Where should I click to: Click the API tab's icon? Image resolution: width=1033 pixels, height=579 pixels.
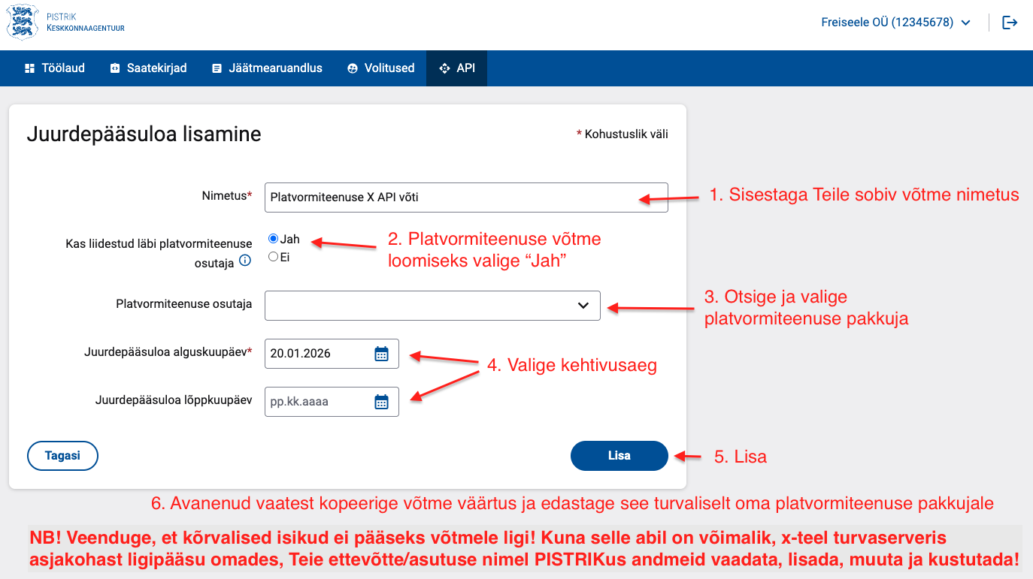444,68
